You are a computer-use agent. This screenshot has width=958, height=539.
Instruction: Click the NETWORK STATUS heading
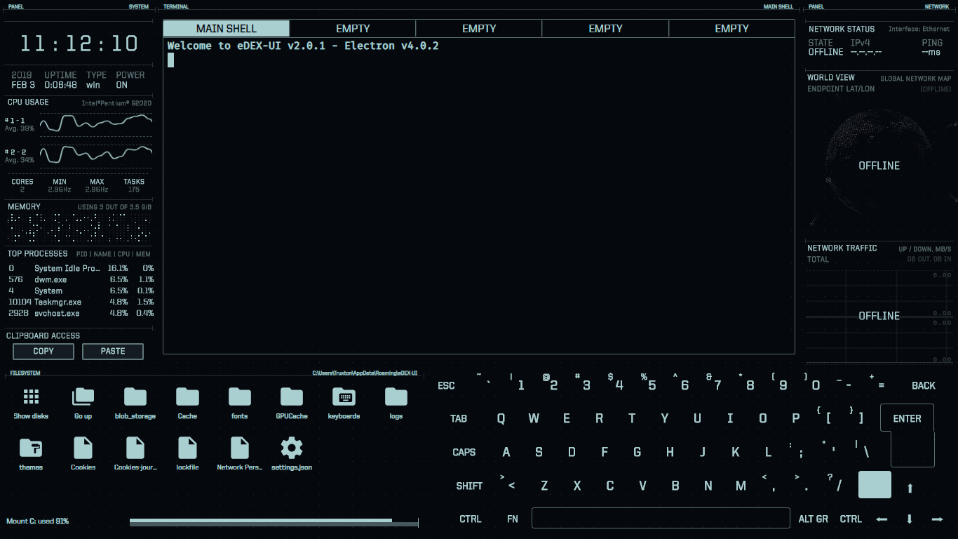point(842,29)
